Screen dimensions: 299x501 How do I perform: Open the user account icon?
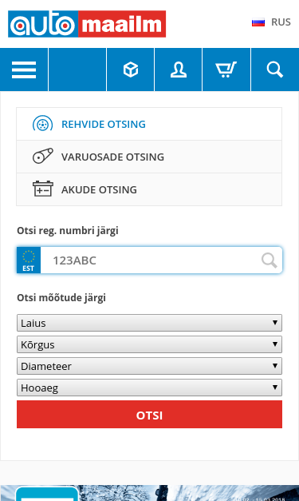pyautogui.click(x=178, y=70)
